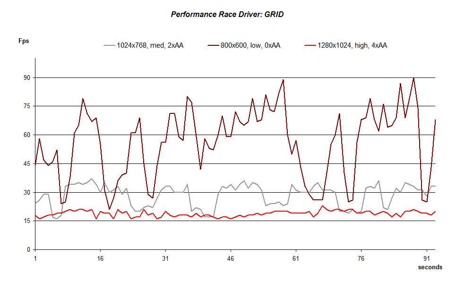Image resolution: width=456 pixels, height=282 pixels.
Task: Click the y-axis value "60"
Action: [x=27, y=135]
